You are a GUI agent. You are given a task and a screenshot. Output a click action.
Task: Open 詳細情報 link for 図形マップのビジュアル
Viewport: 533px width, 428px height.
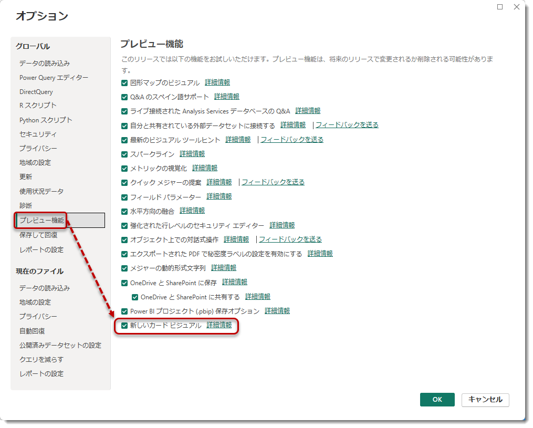(x=217, y=82)
